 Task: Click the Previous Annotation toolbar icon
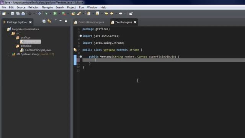tap(98, 14)
